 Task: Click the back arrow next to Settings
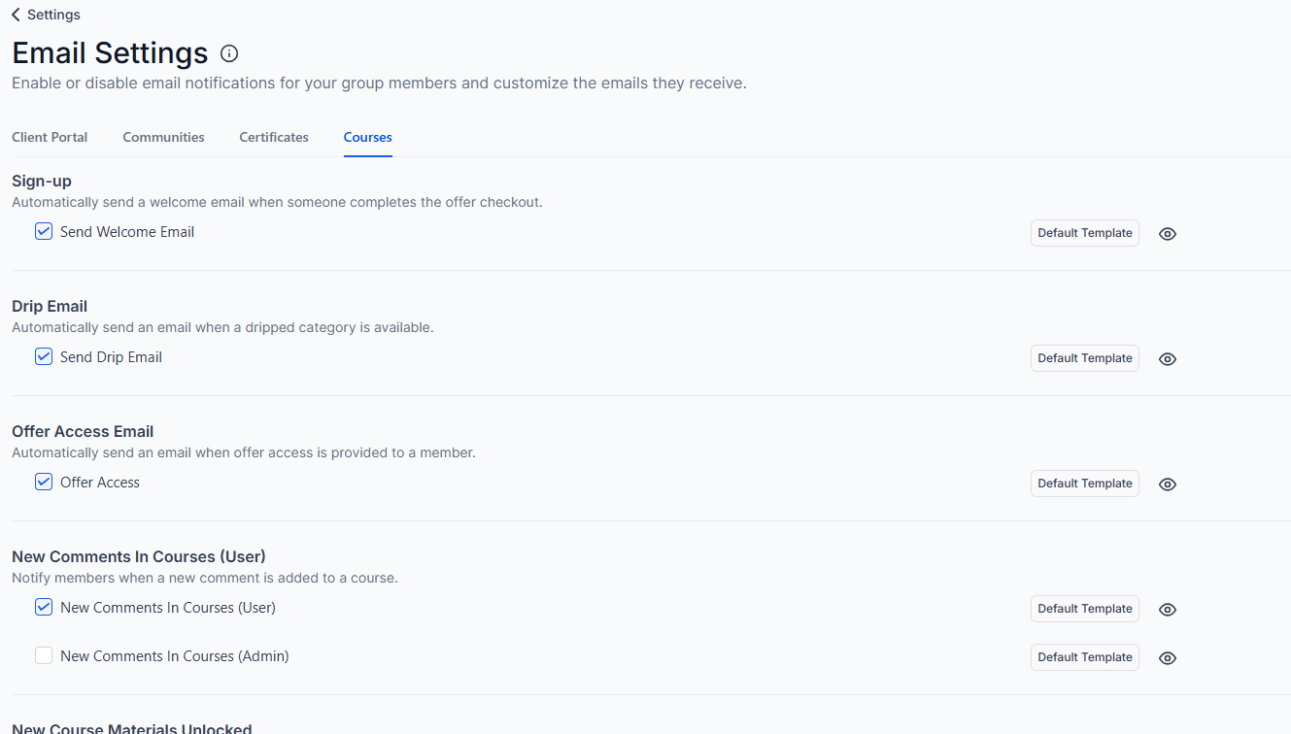click(17, 15)
